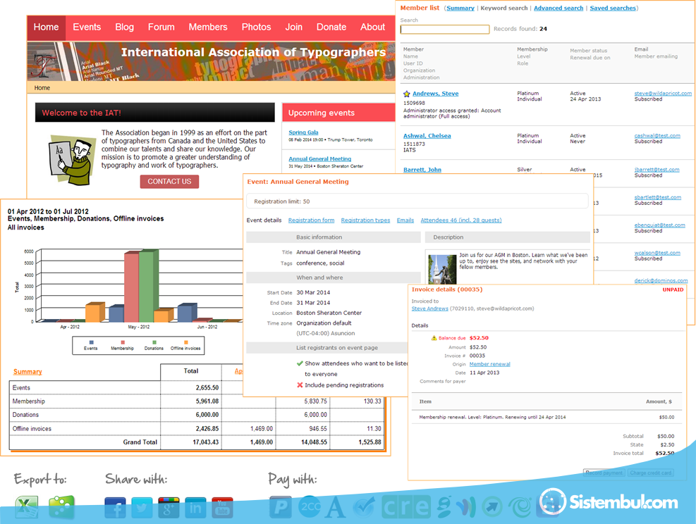Click the Grand Total value 17,043.43
696x524 pixels.
205,442
